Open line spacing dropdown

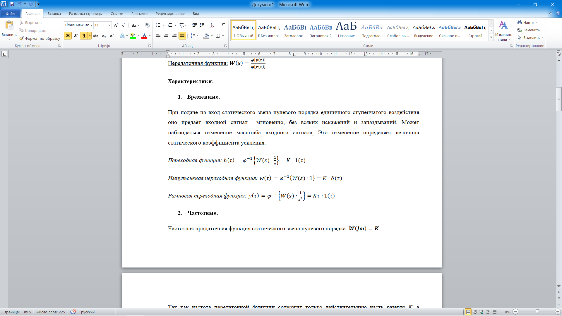pos(194,36)
